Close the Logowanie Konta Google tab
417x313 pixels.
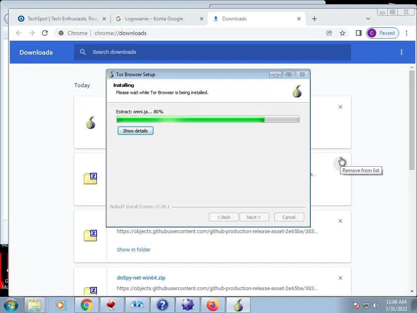[202, 19]
